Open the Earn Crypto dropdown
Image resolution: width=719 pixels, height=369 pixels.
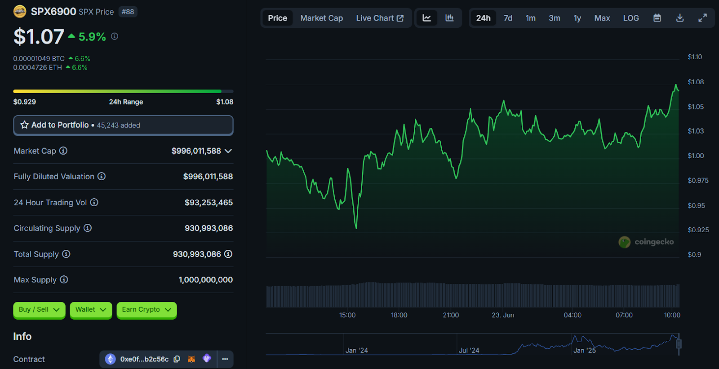click(146, 310)
